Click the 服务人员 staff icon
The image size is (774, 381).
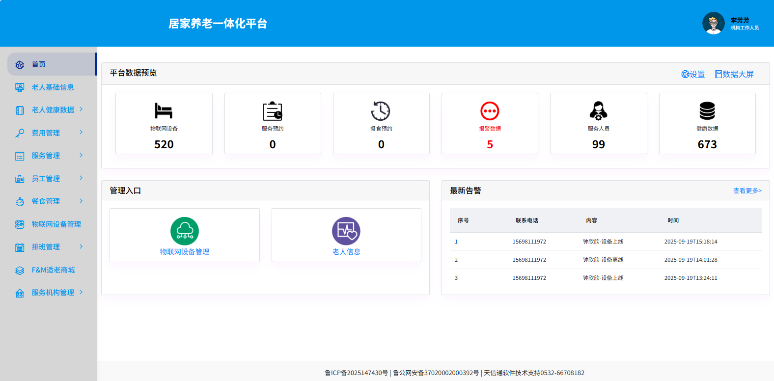(598, 111)
